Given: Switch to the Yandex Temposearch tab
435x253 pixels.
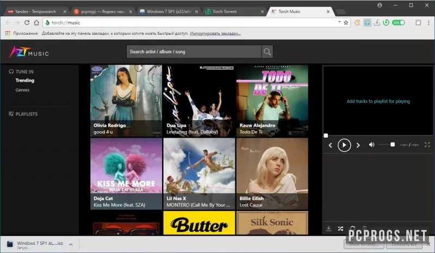Looking at the screenshot, I should (35, 11).
